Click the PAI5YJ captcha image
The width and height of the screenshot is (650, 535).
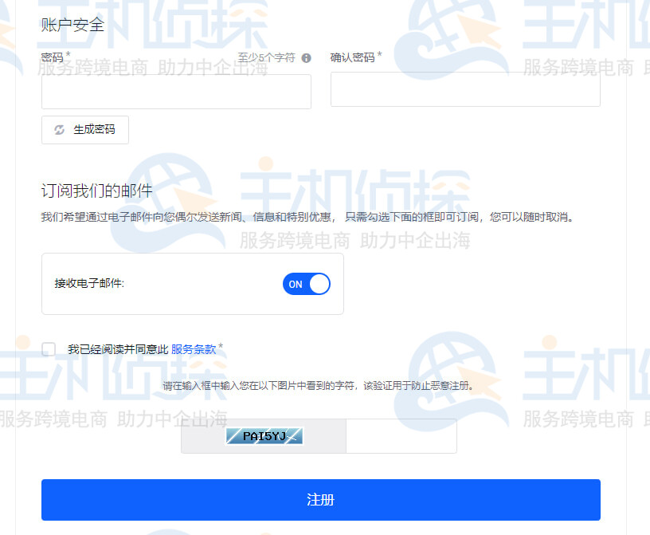(264, 436)
